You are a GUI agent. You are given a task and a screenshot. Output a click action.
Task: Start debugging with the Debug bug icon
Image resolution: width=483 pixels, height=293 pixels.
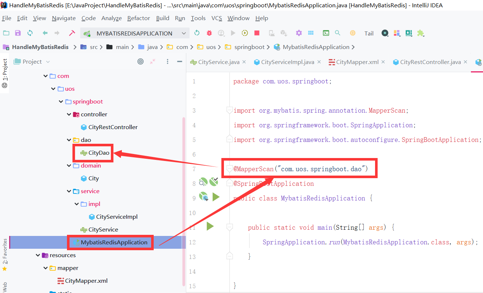[209, 33]
